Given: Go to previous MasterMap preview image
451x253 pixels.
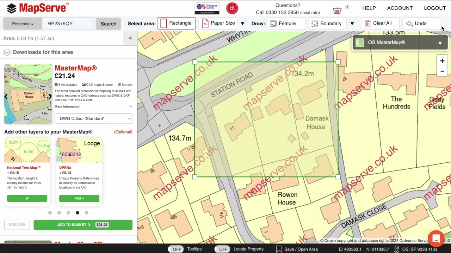Looking at the screenshot, I should point(6,96).
